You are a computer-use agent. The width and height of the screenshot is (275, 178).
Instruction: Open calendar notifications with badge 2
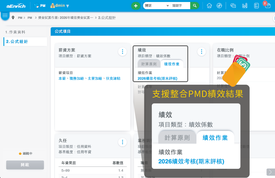point(267,5)
